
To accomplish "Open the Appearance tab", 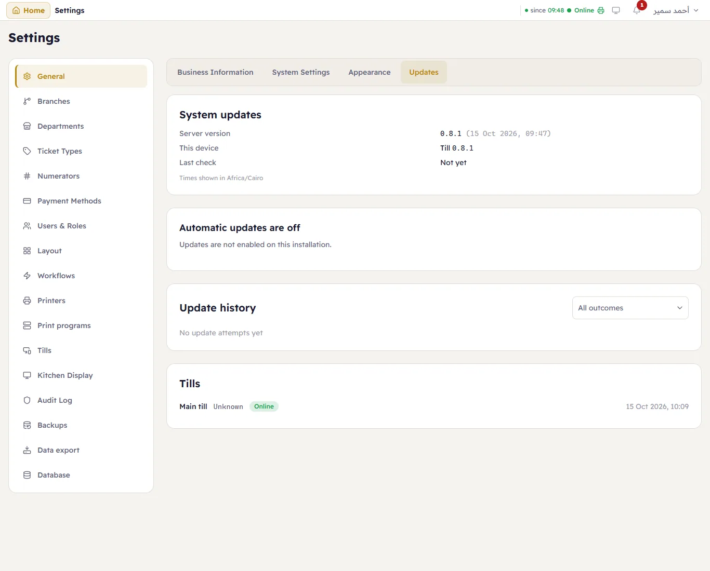I will (370, 72).
